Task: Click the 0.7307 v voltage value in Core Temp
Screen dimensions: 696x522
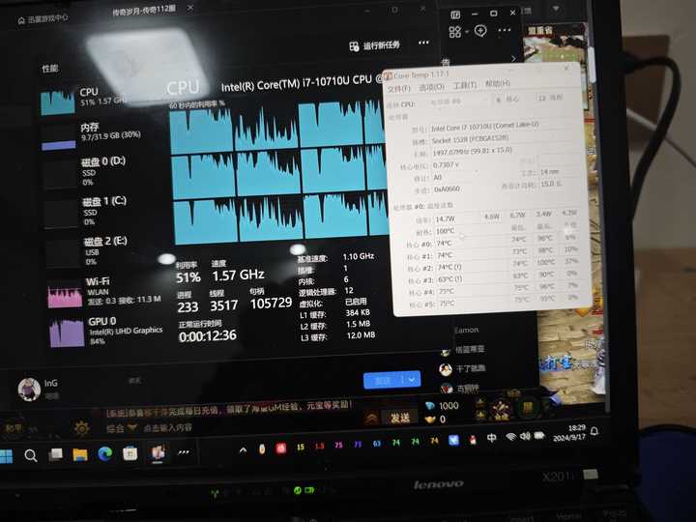Action: [446, 165]
